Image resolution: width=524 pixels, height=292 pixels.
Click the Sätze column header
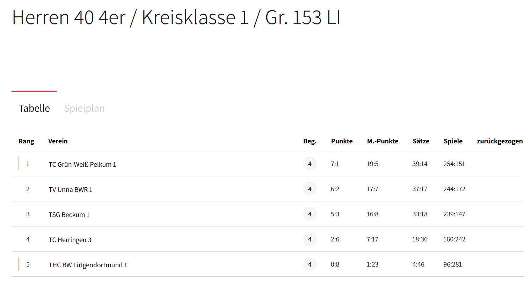(421, 141)
